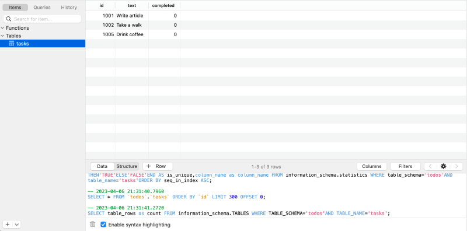The width and height of the screenshot is (467, 231).
Task: Click the SELECT * FROM todos.tasks query line
Action: tap(176, 197)
